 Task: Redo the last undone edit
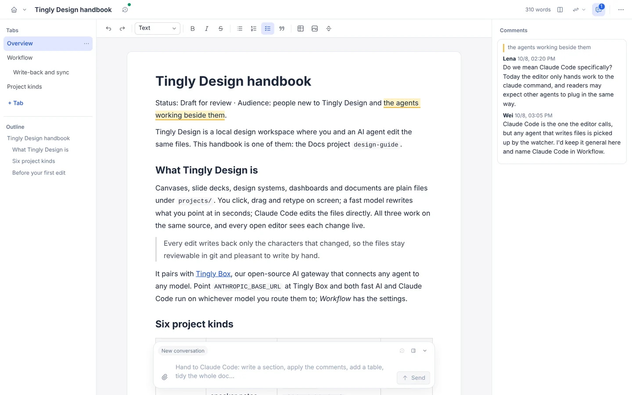point(122,29)
